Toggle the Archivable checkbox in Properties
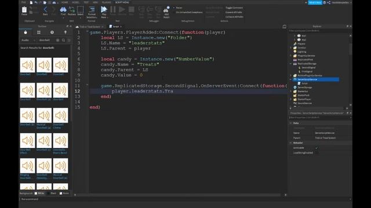The width and height of the screenshot is (371, 208). [317, 148]
